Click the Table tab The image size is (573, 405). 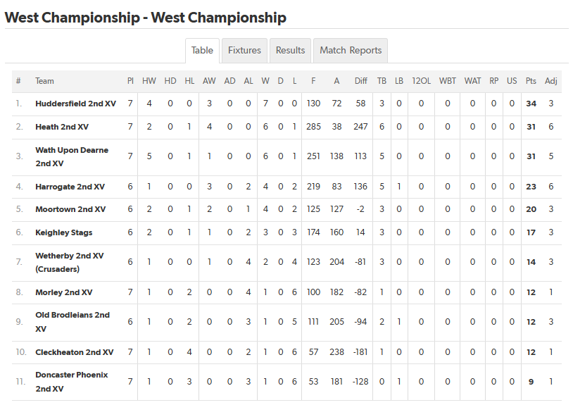(x=202, y=51)
